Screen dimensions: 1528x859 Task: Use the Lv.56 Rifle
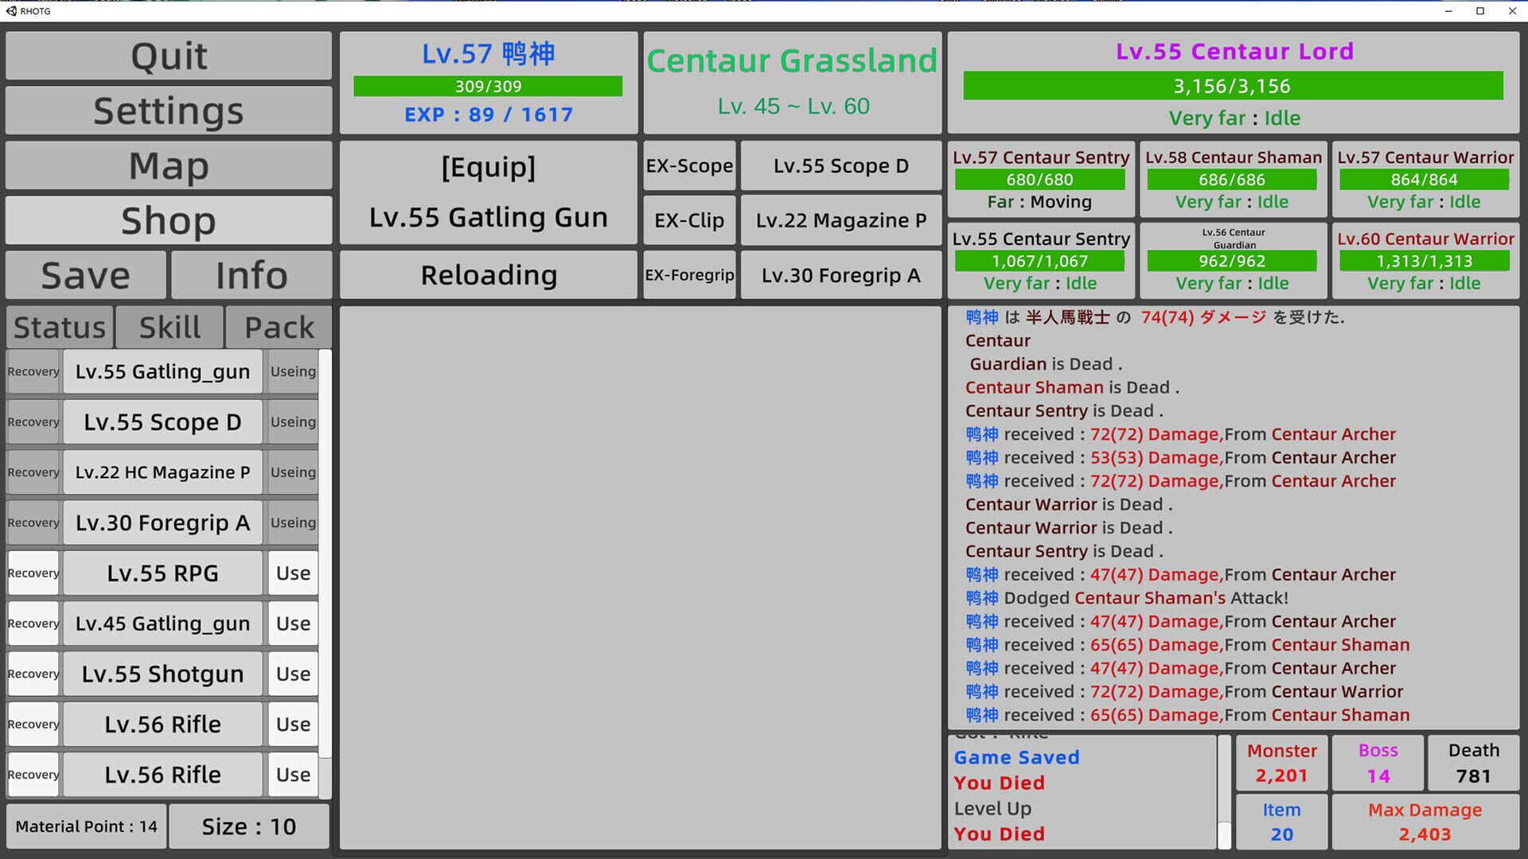[292, 724]
